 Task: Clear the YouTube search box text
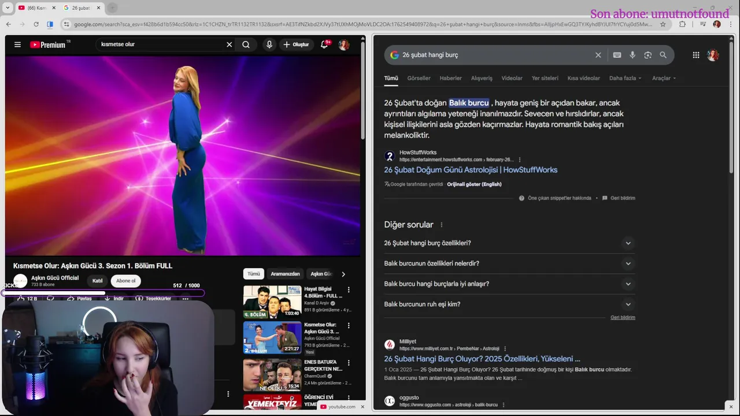229,44
